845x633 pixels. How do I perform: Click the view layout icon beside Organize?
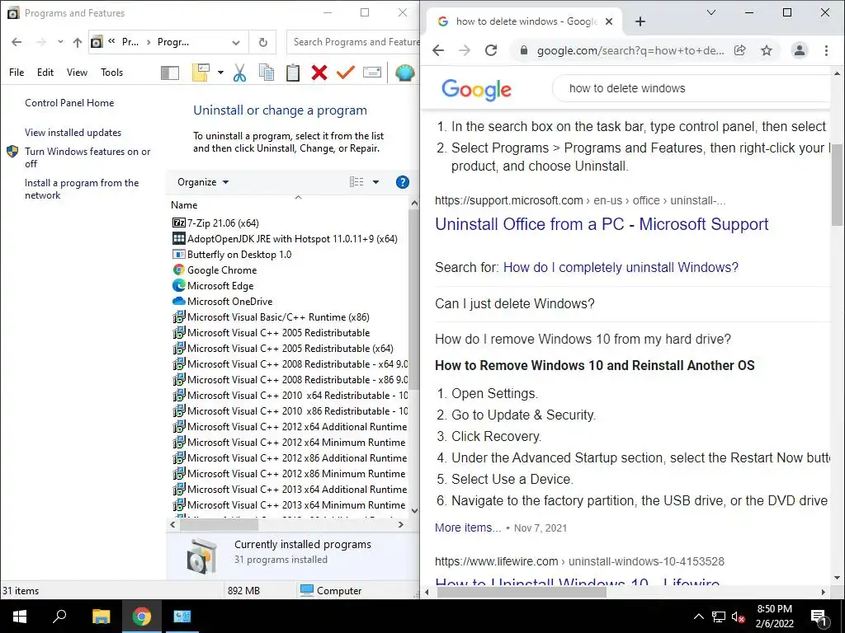[356, 182]
